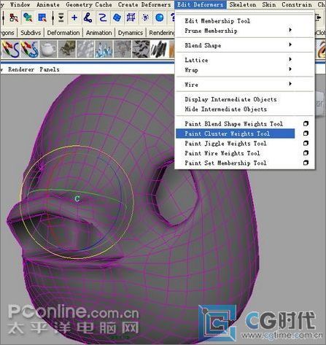Open the Window menu

[x=20, y=4]
